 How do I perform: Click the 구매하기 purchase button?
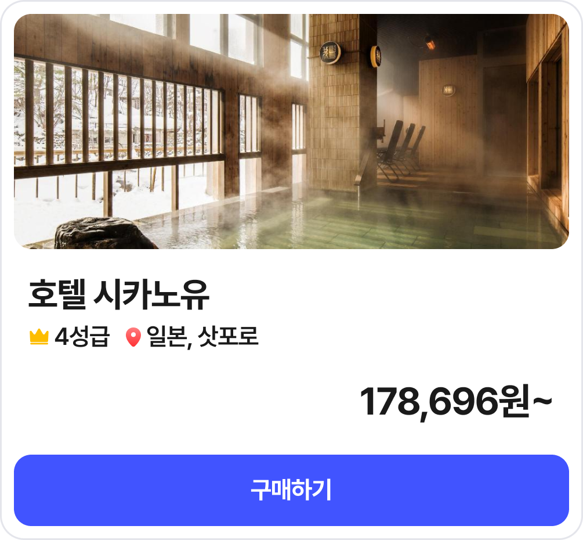[291, 490]
